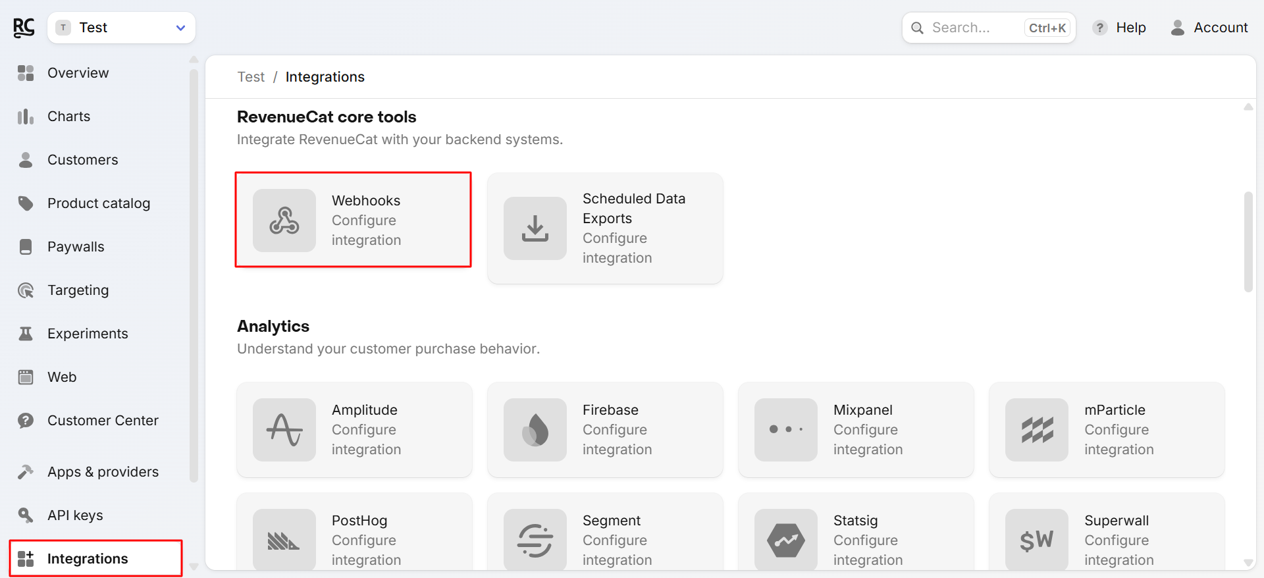The image size is (1264, 578).
Task: Click the Firebase flame icon
Action: 535,430
